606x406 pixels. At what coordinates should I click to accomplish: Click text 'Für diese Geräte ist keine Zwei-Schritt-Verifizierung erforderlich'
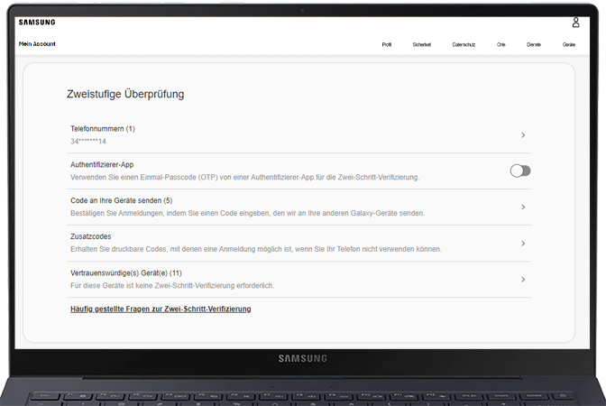(172, 286)
